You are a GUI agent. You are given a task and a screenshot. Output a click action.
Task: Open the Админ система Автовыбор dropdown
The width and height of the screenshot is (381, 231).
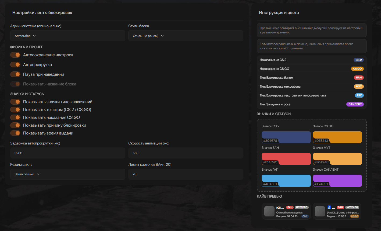click(68, 36)
